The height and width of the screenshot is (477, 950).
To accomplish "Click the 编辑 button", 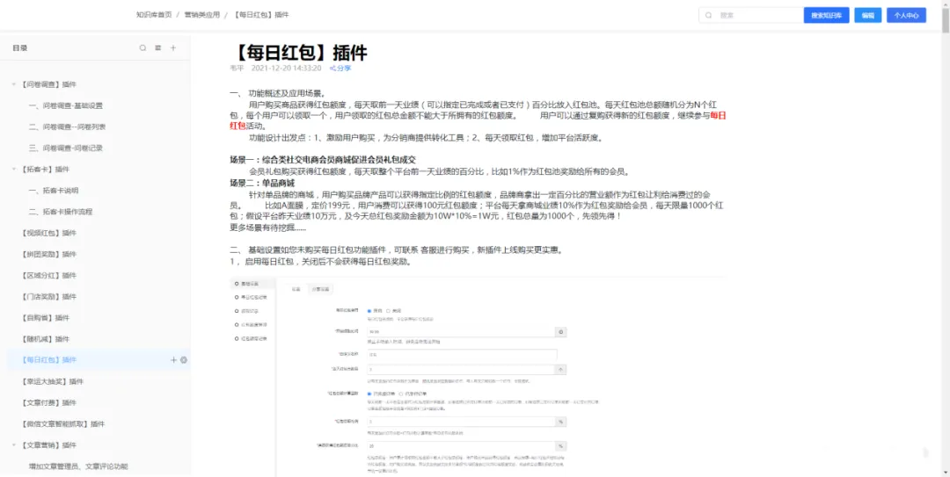I will 867,15.
